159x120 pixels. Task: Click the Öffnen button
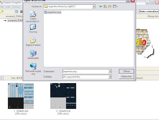coord(126,71)
